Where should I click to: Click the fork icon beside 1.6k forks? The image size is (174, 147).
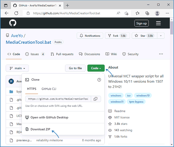(110, 137)
